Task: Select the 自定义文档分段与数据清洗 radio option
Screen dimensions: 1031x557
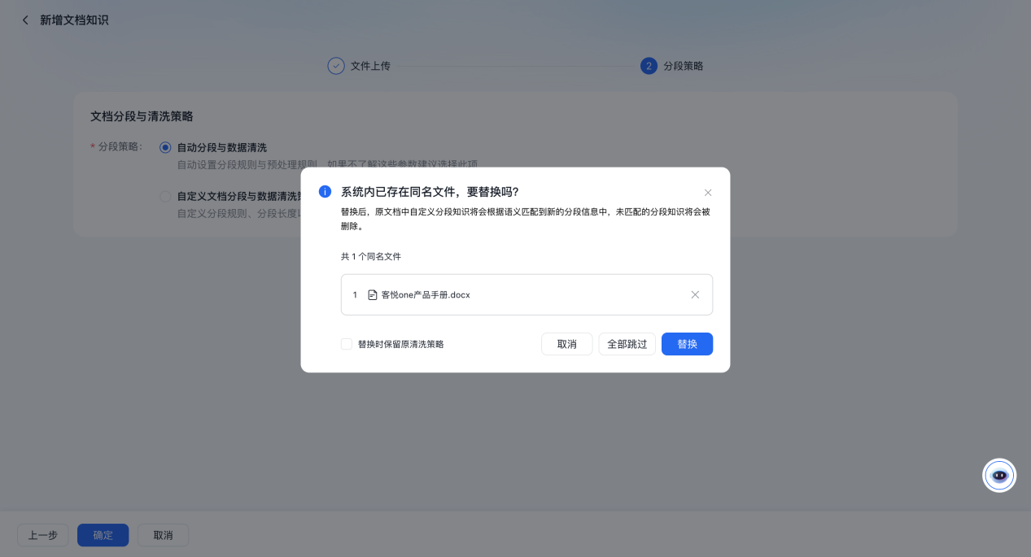Action: coord(165,196)
